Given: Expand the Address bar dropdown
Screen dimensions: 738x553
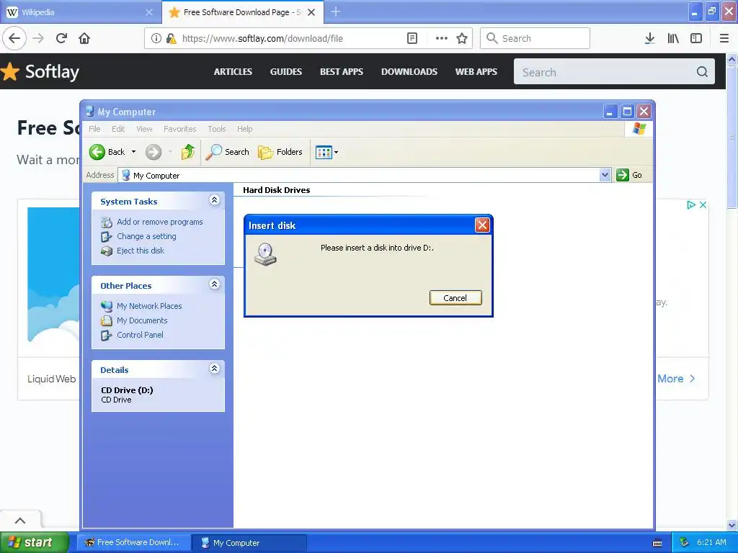Looking at the screenshot, I should [x=605, y=175].
